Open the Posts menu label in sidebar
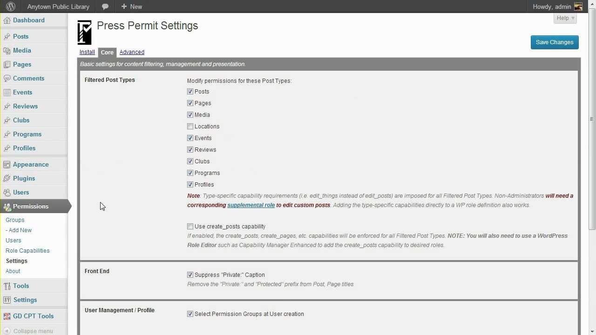The width and height of the screenshot is (596, 335). point(20,36)
